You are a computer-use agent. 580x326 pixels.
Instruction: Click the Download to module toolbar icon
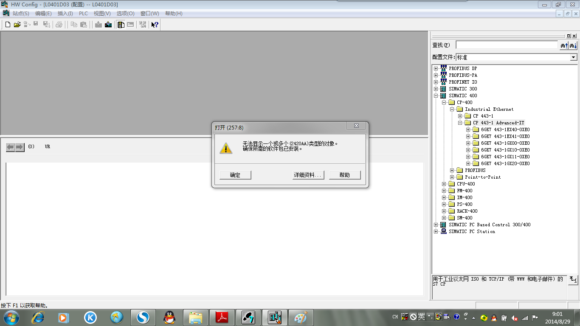coord(99,25)
